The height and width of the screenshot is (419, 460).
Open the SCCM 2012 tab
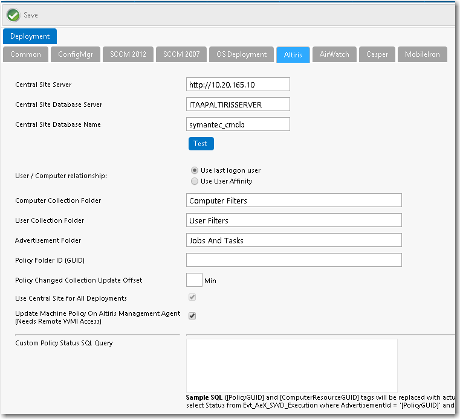coord(127,54)
